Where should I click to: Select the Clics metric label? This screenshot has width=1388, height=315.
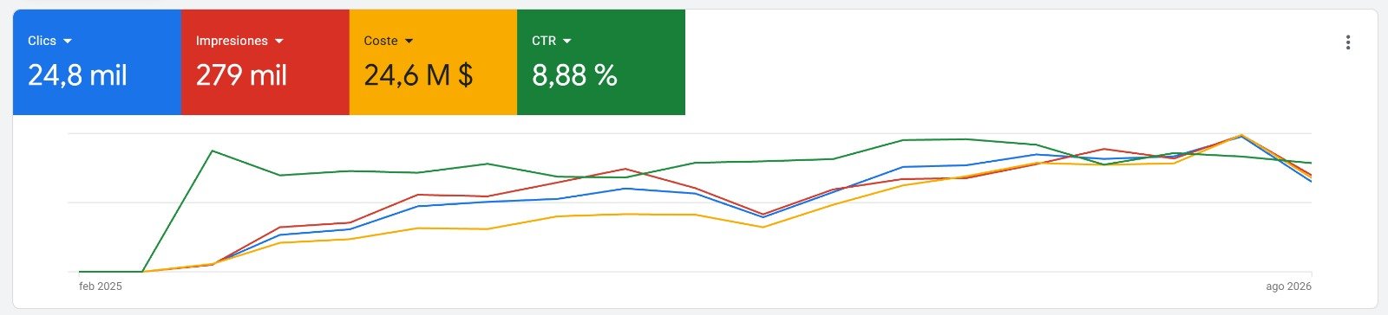(x=42, y=41)
